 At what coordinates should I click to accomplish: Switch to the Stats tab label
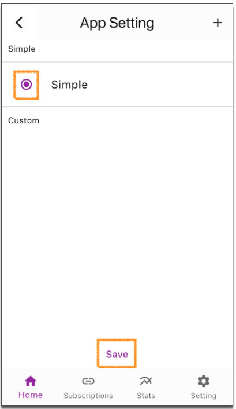(x=146, y=396)
